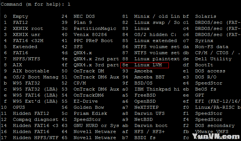
Task: Click 'W95 FAT16 (LBA)' entry
Action: [35, 95]
